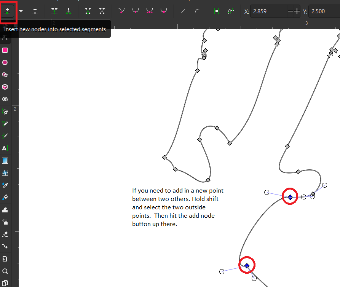Open the insert node options dropdown arrow
Image resolution: width=340 pixels, height=287 pixels.
(21, 11)
